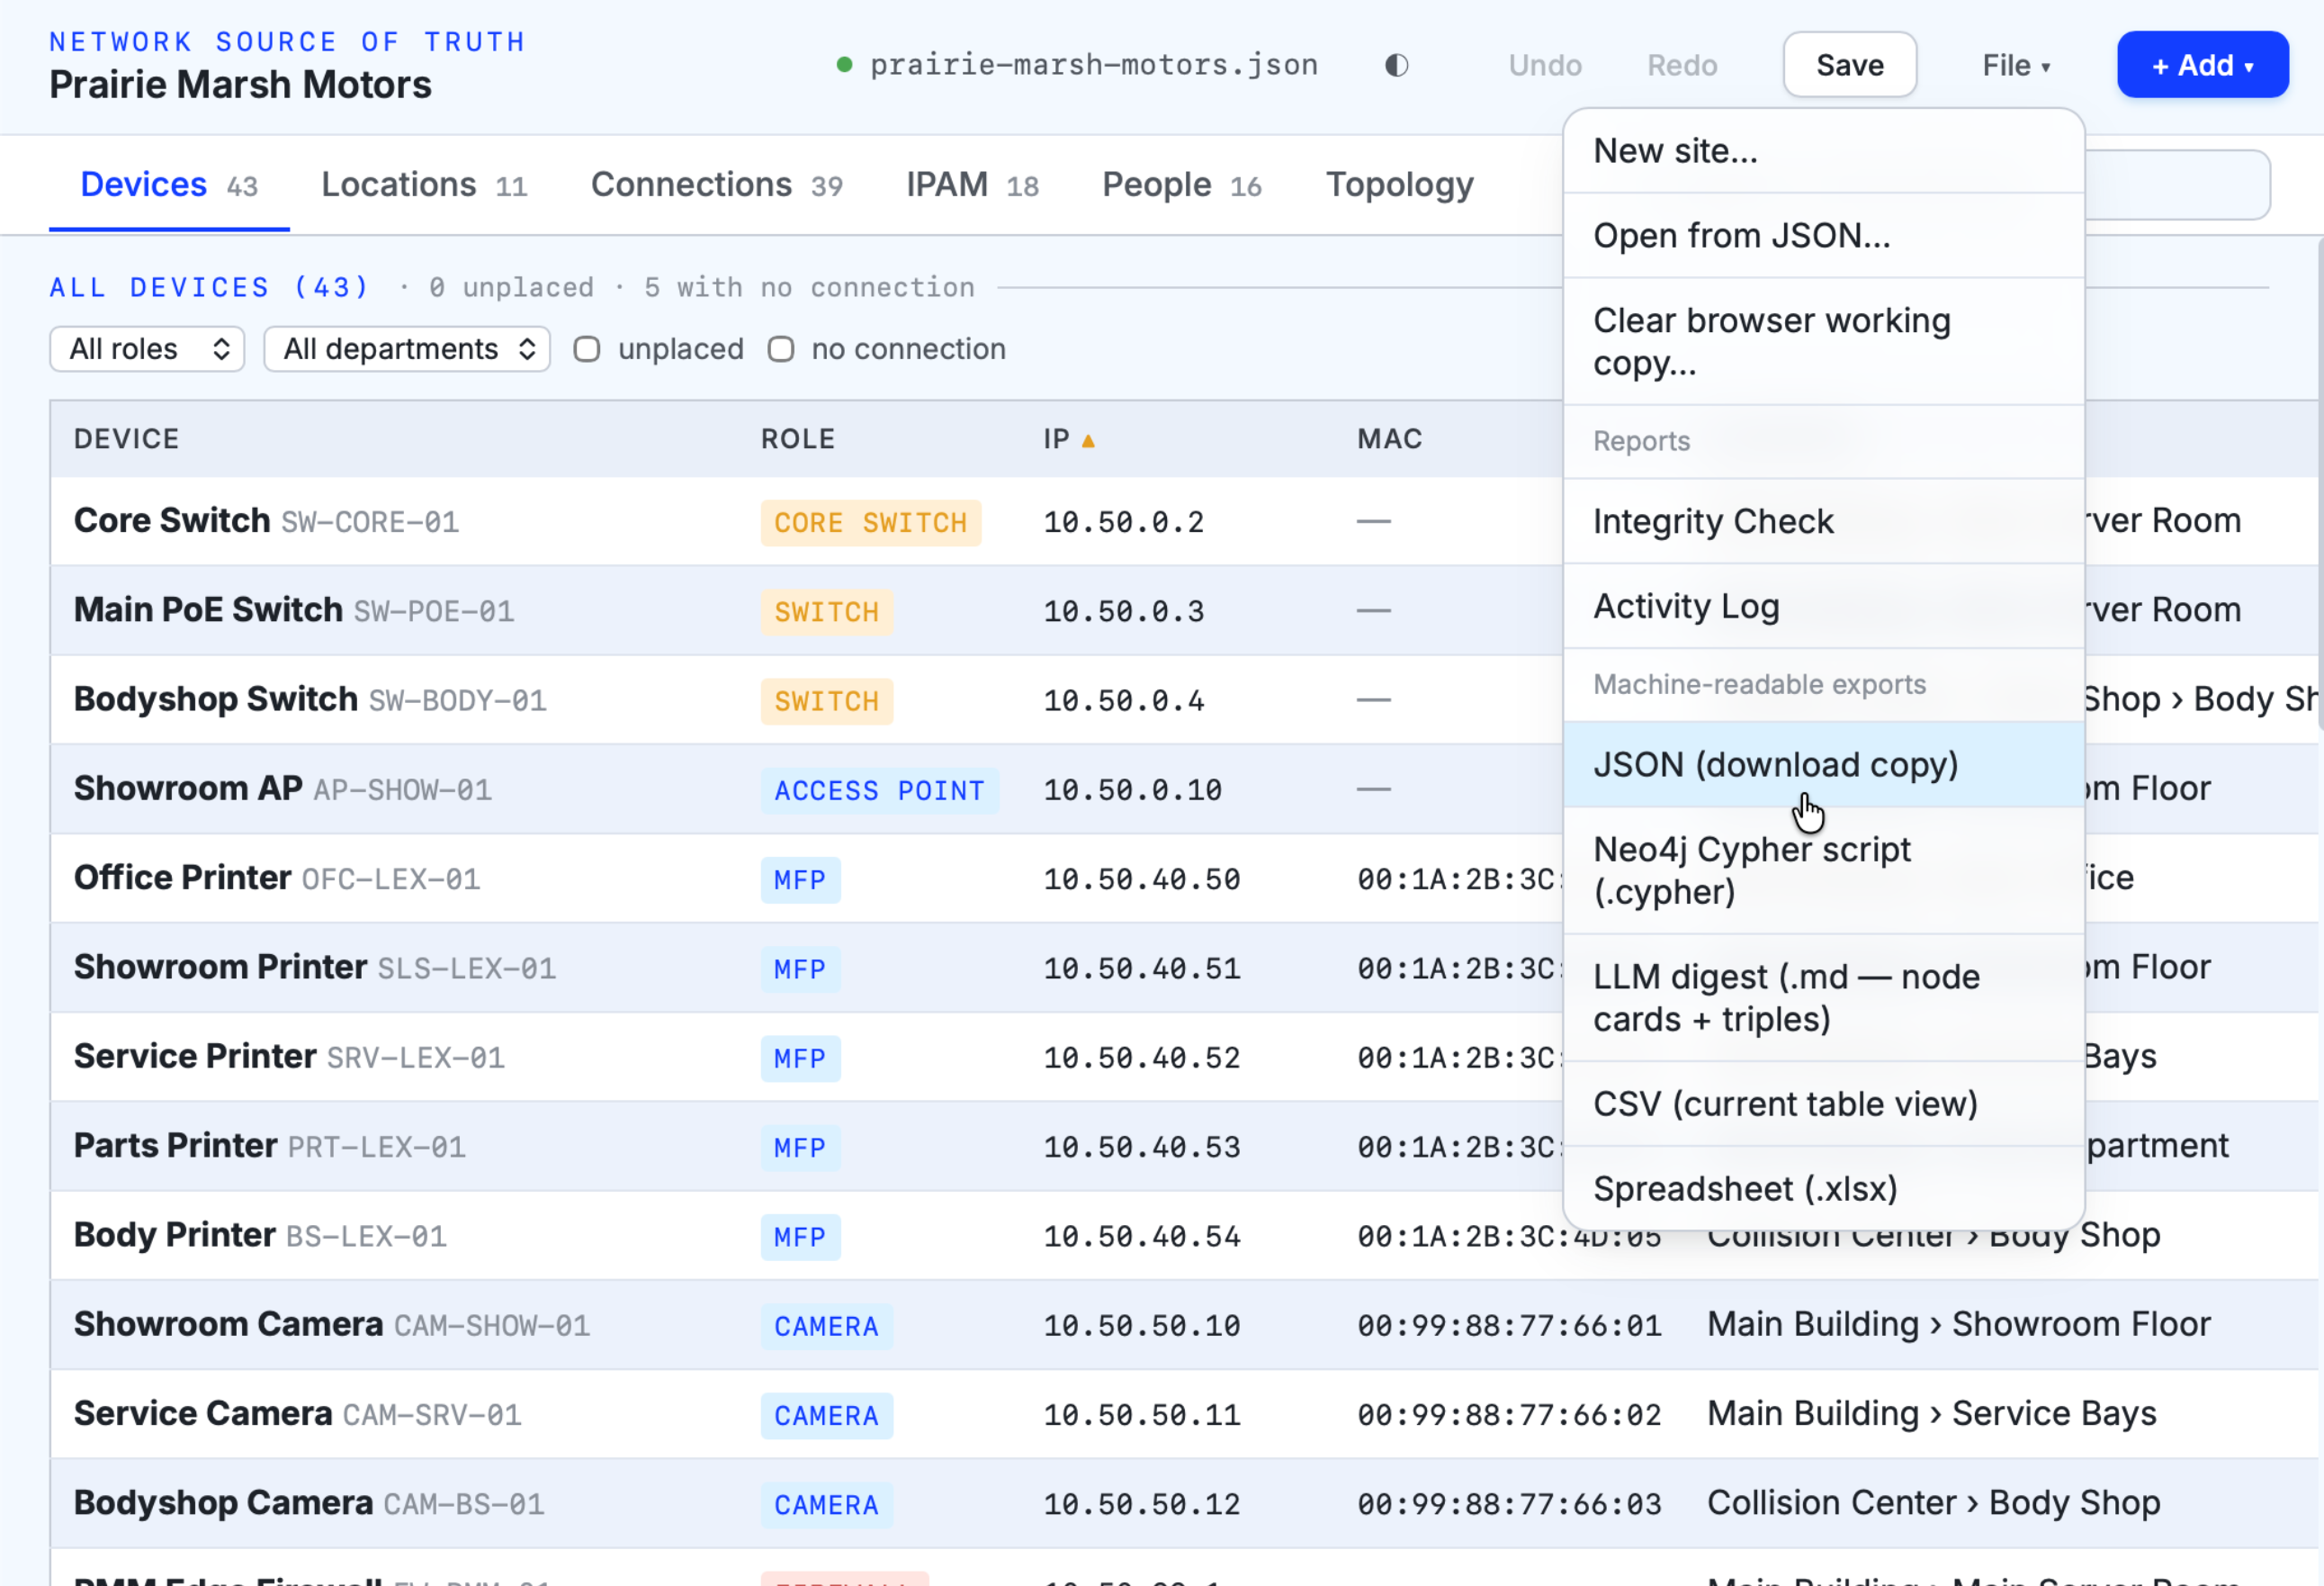Viewport: 2324px width, 1586px height.
Task: Sort by the ROLE column header
Action: 798,439
